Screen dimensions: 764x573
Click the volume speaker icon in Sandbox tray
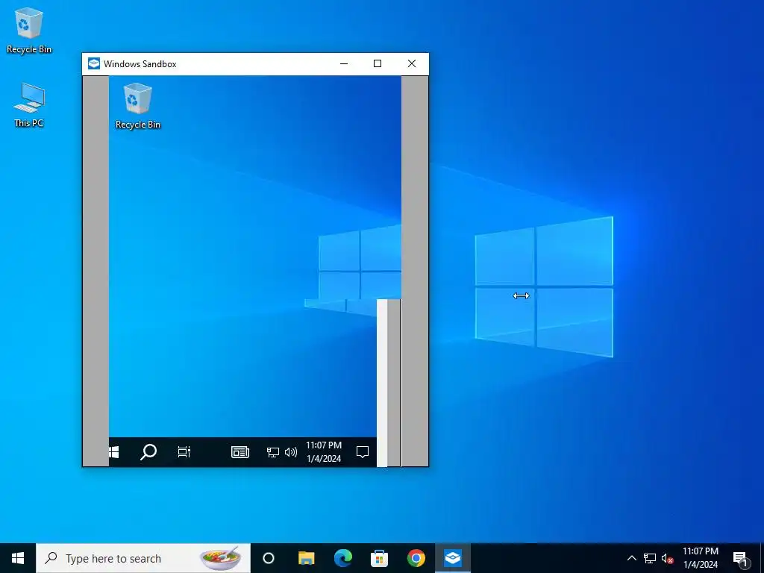pos(291,452)
